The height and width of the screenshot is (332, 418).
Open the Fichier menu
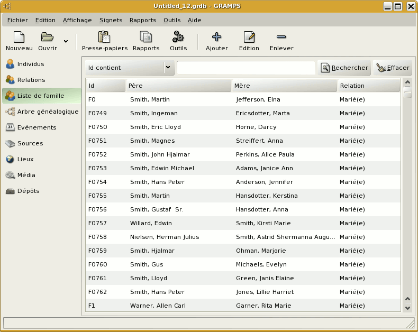[x=17, y=20]
